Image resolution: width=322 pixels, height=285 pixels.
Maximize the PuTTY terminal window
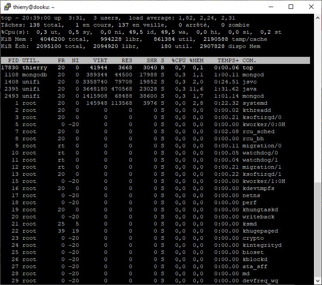click(x=291, y=7)
